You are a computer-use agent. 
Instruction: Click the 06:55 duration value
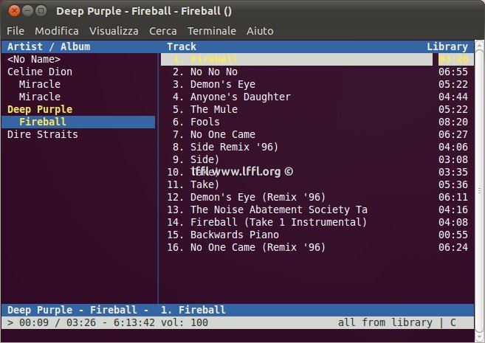[x=453, y=72]
